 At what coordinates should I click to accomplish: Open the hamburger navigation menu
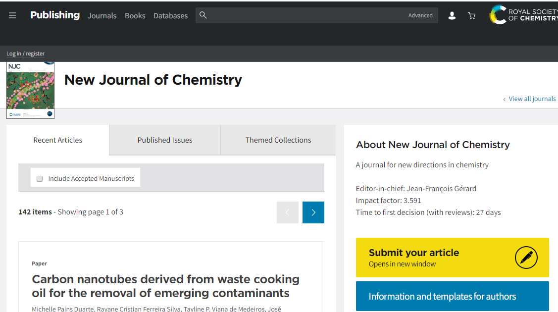point(12,15)
